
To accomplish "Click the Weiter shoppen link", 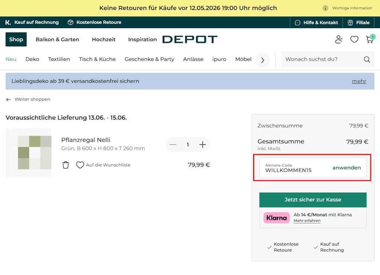I will tap(32, 99).
